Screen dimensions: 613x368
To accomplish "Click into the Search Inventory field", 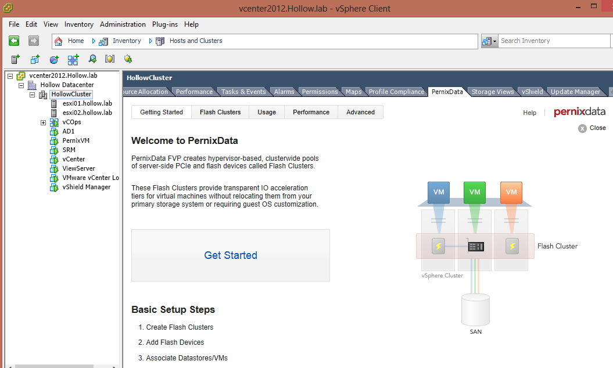I will 552,41.
